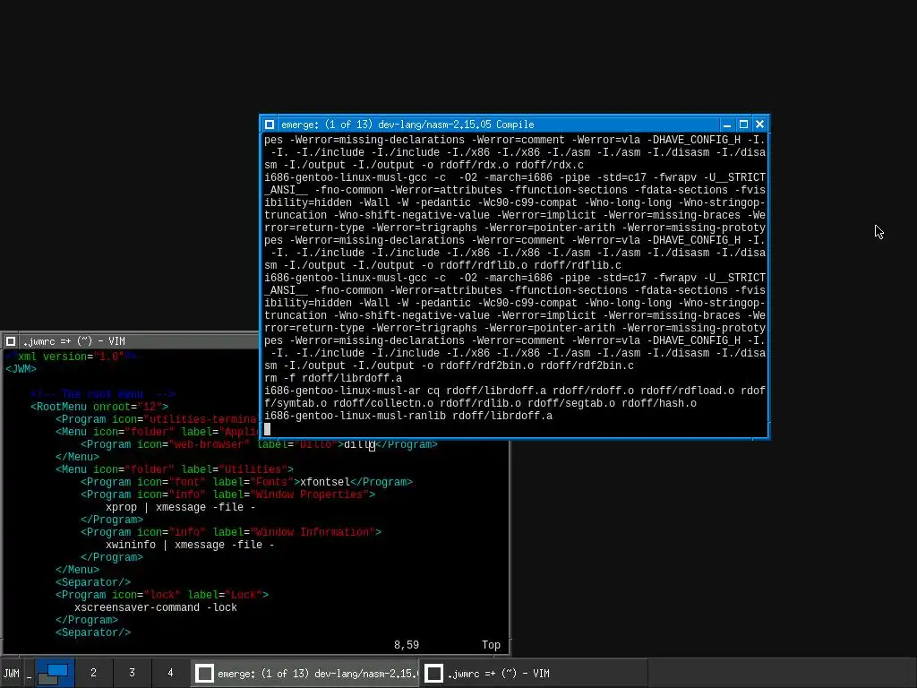Click the label="Utilities" menu line
This screenshot has height=688, width=917.
tap(175, 469)
